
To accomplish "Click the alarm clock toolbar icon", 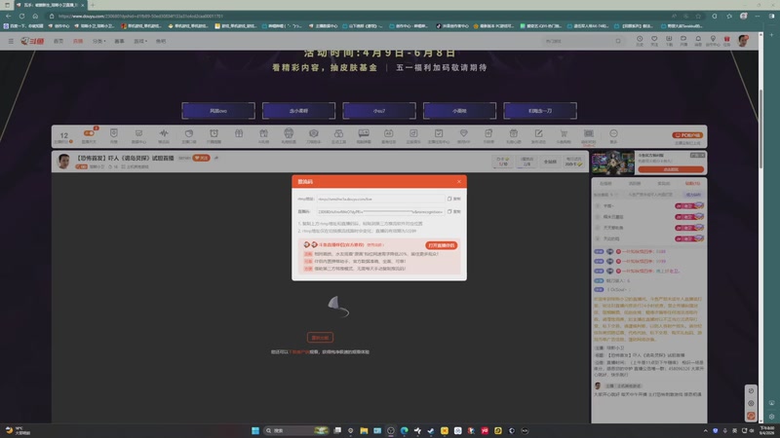I will pyautogui.click(x=214, y=133).
